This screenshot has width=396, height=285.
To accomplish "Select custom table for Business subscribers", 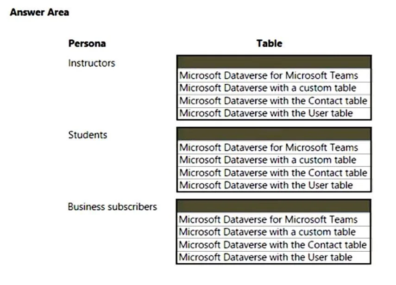I will point(274,232).
